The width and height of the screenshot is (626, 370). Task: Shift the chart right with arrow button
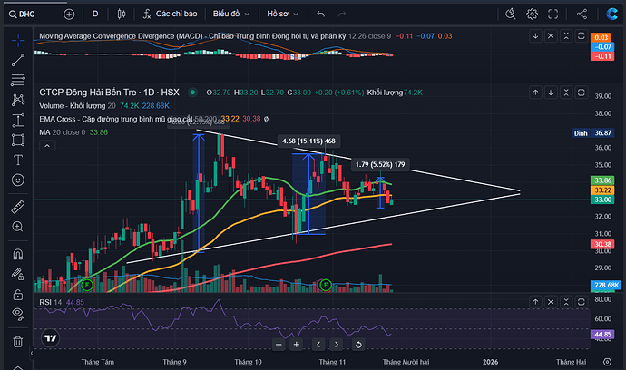(x=337, y=345)
